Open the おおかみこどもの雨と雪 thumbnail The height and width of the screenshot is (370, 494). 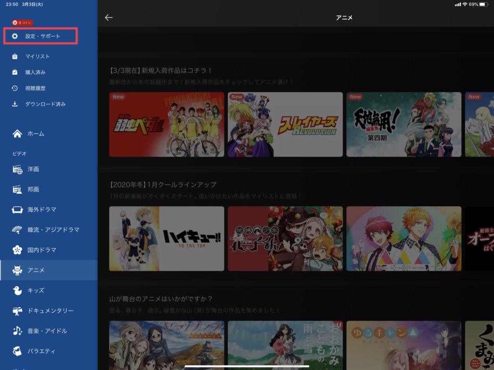[x=285, y=345]
